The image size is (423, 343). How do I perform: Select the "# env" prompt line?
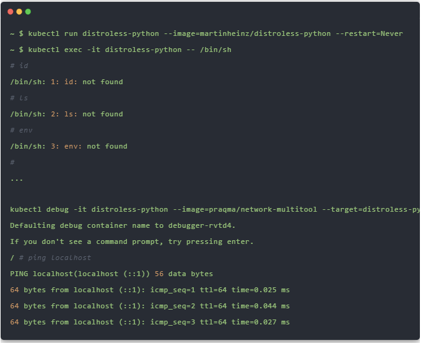point(21,130)
